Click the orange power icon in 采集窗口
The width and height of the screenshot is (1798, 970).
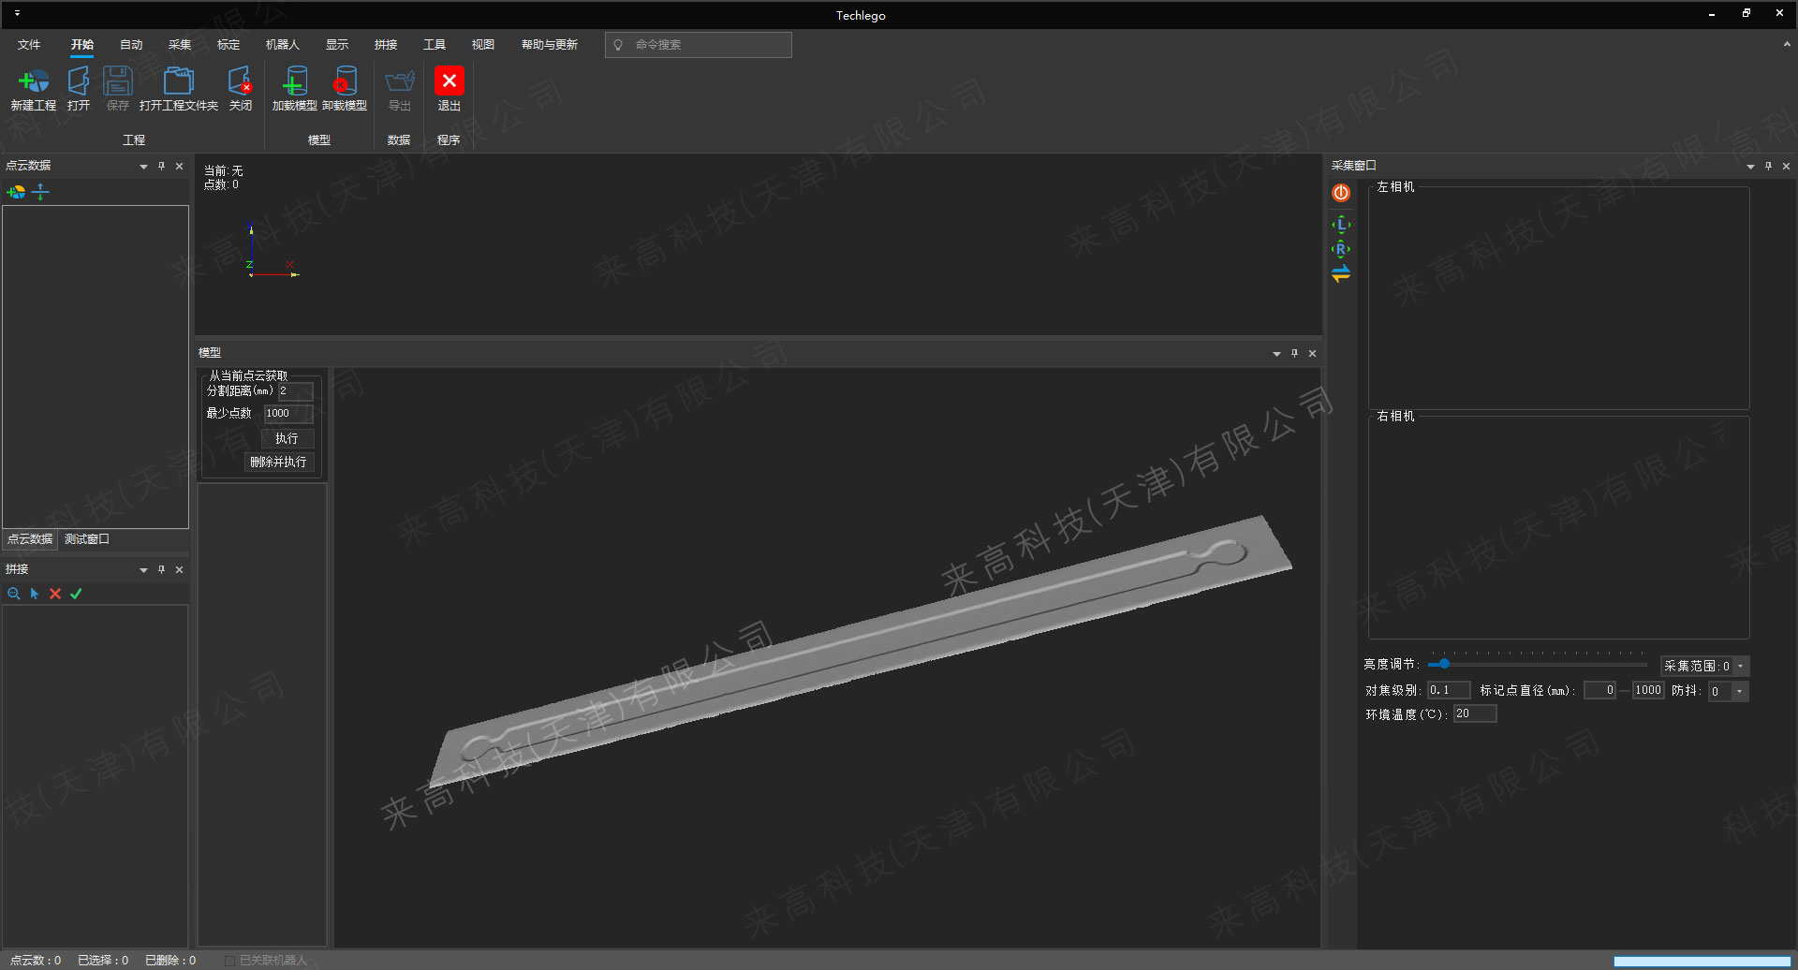1341,193
